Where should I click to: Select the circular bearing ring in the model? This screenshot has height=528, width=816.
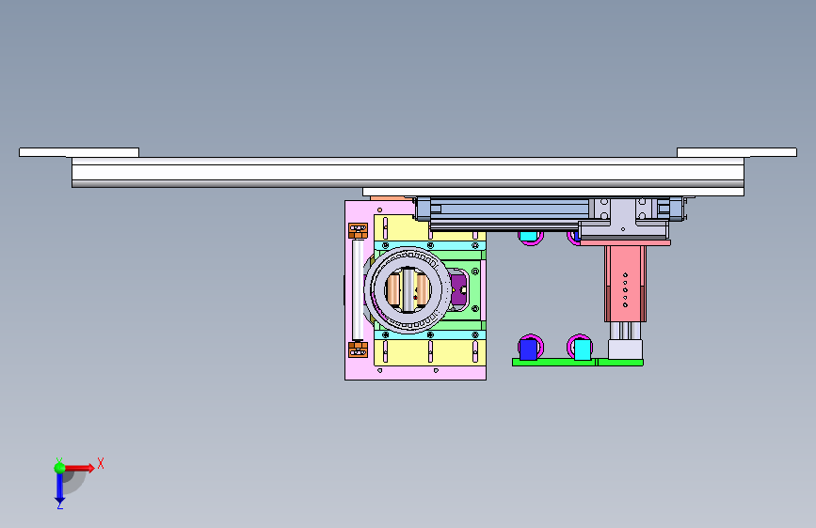pyautogui.click(x=408, y=290)
